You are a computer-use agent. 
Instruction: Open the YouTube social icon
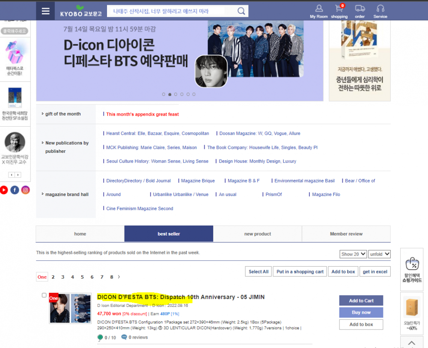tap(3, 190)
